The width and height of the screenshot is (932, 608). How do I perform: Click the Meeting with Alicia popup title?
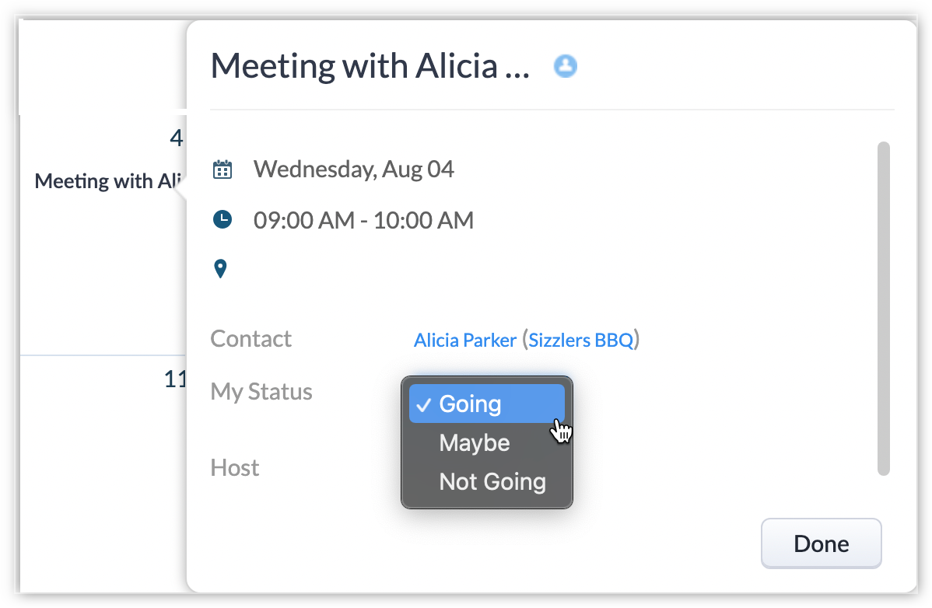point(370,66)
